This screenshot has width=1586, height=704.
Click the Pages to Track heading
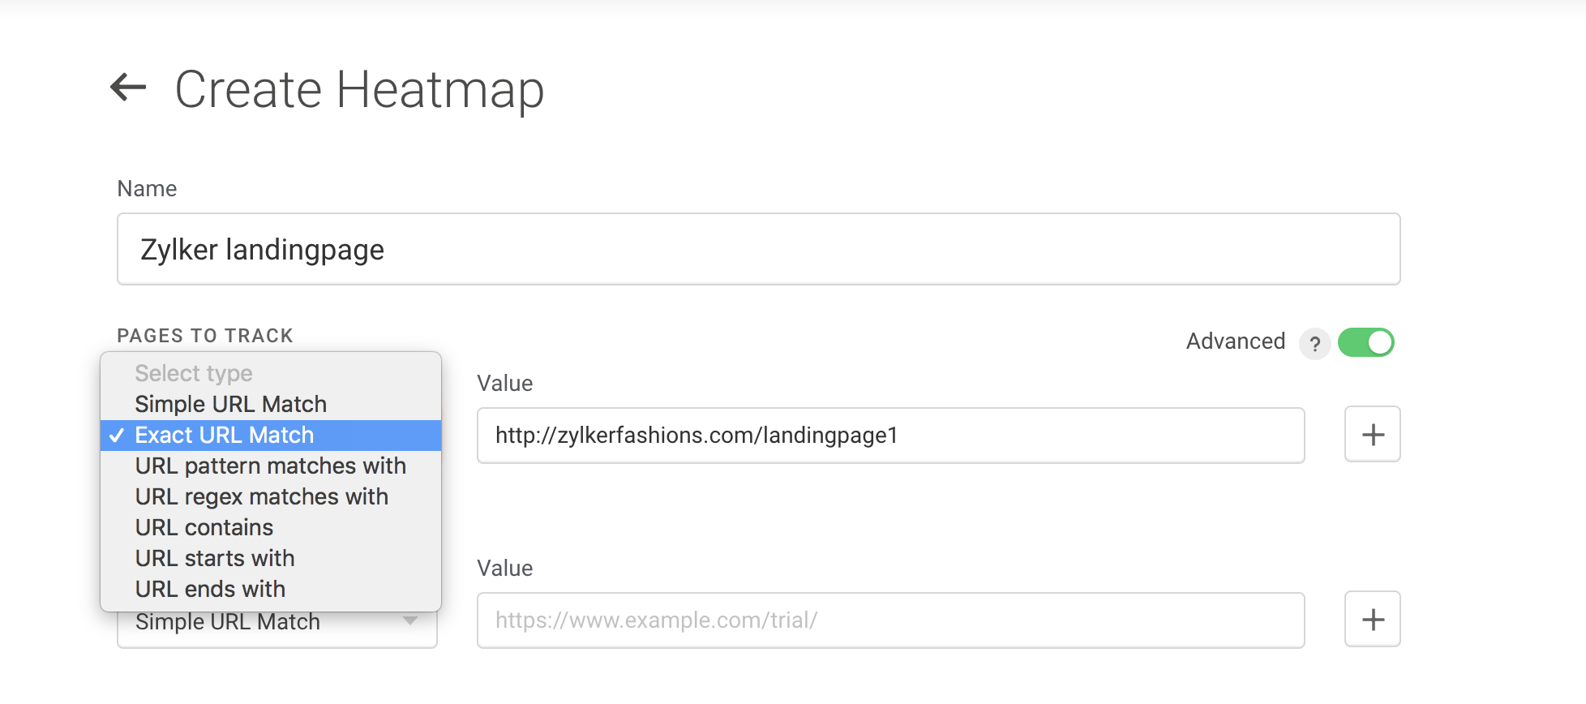205,336
